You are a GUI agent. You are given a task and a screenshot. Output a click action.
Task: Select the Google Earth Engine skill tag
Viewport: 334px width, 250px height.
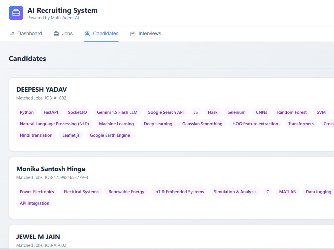tap(110, 135)
